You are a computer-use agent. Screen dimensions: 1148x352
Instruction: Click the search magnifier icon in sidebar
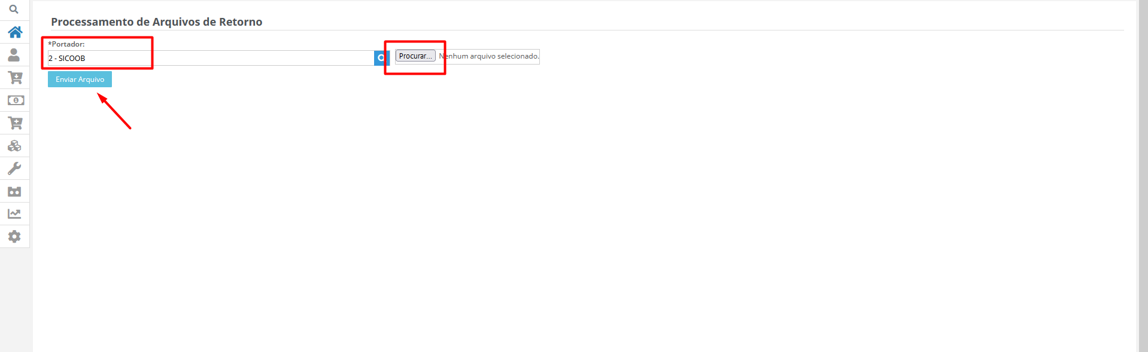(14, 10)
